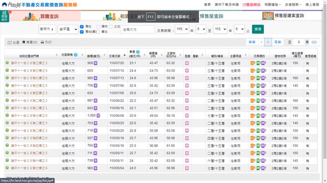Expand the start year dropdown showing 110

[x=182, y=29]
